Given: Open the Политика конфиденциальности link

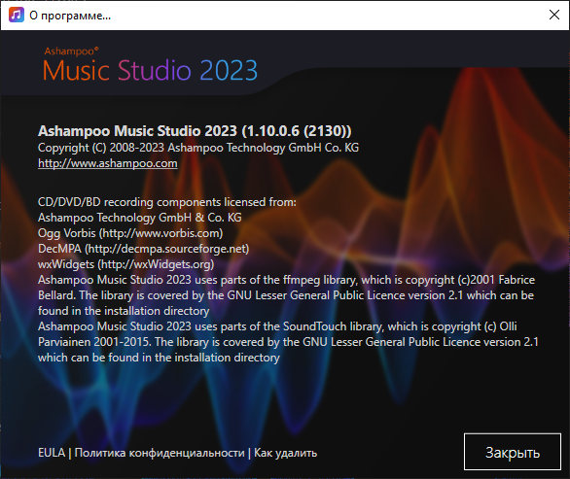Looking at the screenshot, I should click(160, 453).
